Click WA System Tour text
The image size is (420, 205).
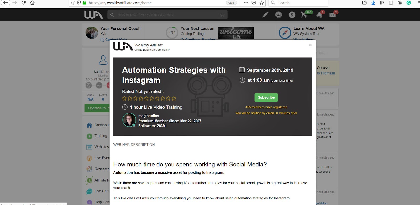(x=306, y=34)
